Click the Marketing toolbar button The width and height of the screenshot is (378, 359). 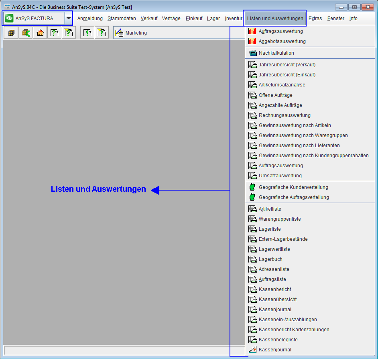tap(131, 33)
